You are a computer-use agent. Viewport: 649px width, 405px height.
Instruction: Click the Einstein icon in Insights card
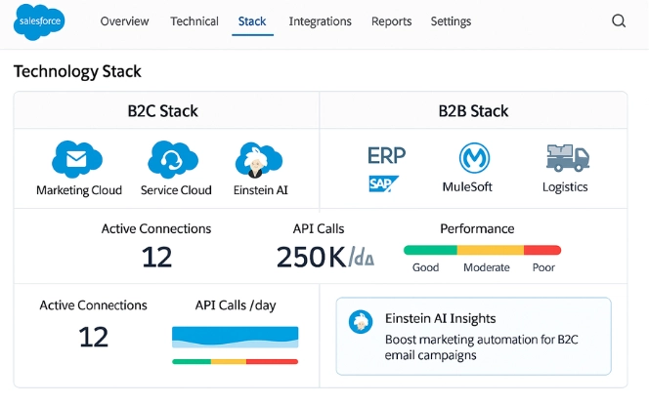coord(364,320)
